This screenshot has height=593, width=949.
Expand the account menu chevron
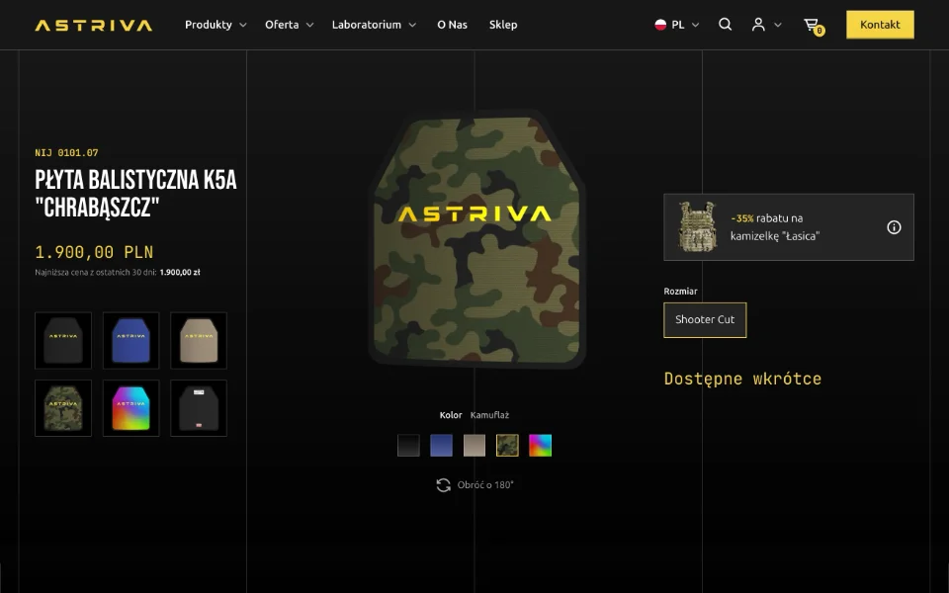click(778, 26)
